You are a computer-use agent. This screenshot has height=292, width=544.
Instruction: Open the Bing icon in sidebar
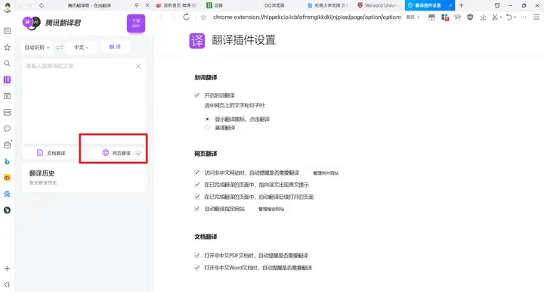7,161
